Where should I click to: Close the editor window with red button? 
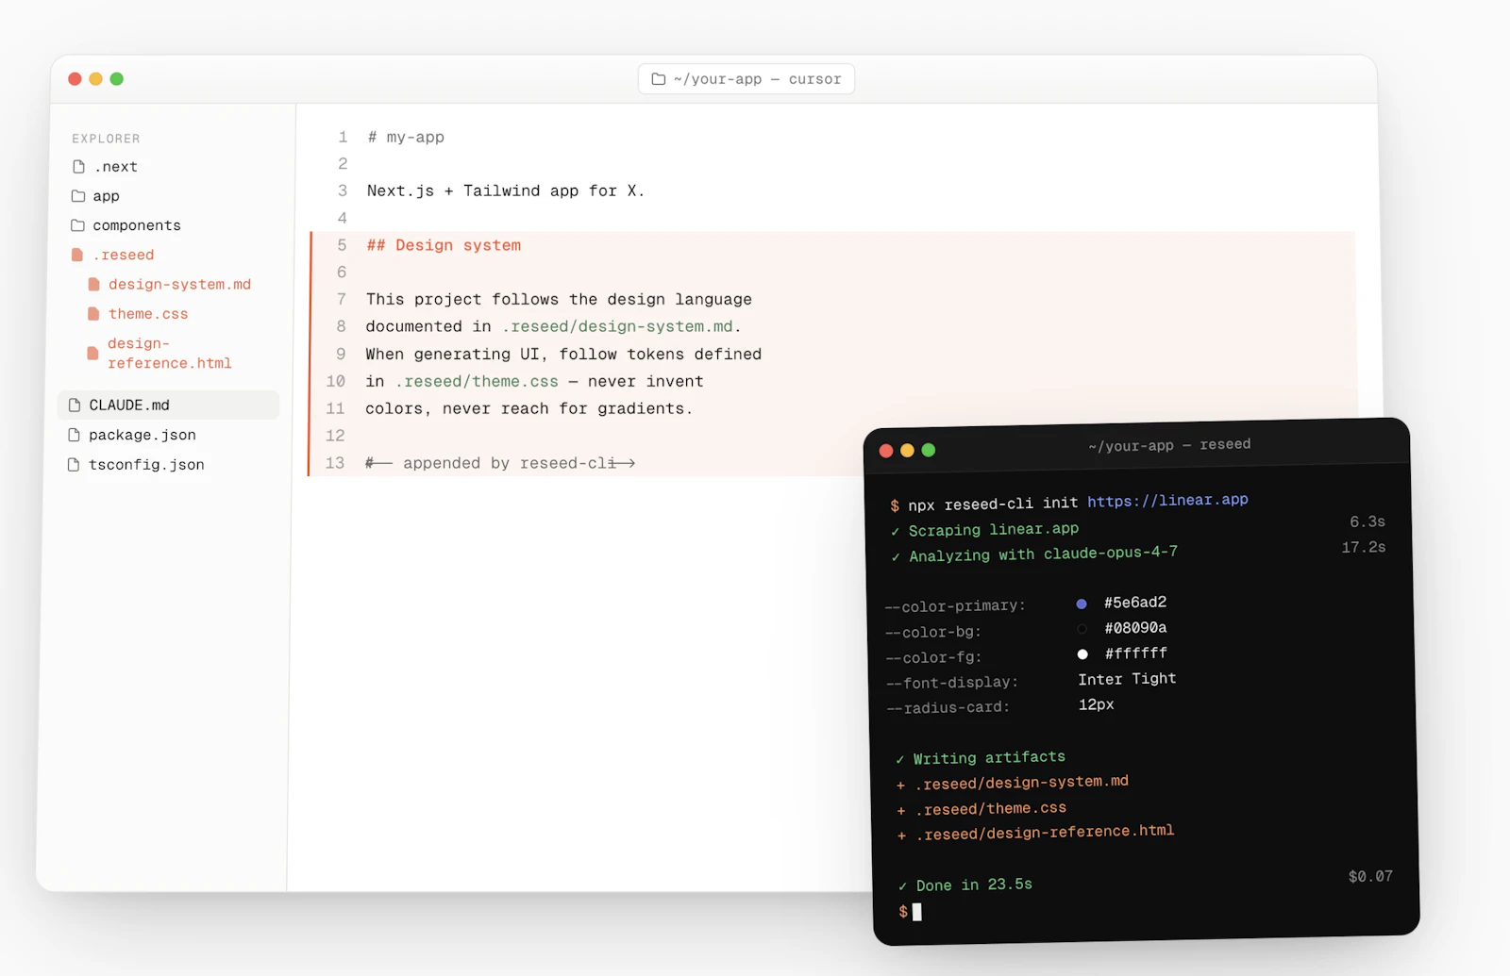pyautogui.click(x=75, y=79)
